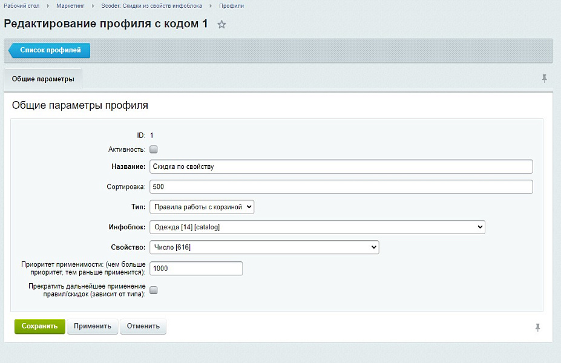
Task: Click the green Сохранить button
Action: [x=39, y=326]
